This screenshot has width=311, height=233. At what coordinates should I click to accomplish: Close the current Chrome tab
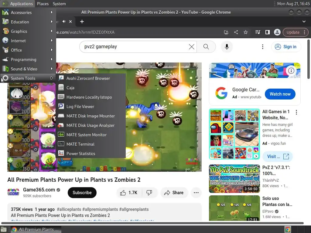tap(70, 22)
